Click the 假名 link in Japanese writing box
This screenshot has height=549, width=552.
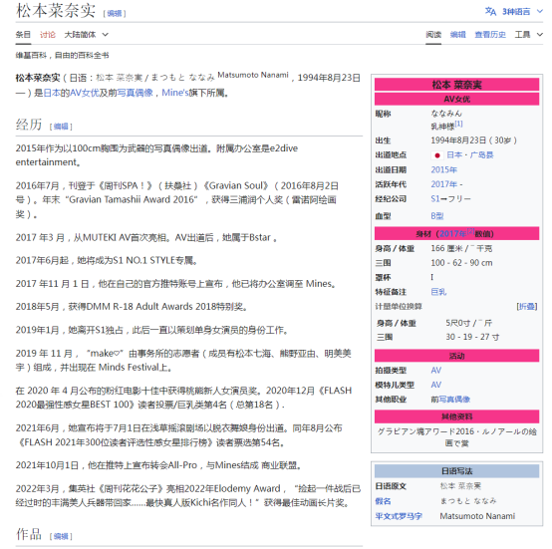[x=383, y=501]
